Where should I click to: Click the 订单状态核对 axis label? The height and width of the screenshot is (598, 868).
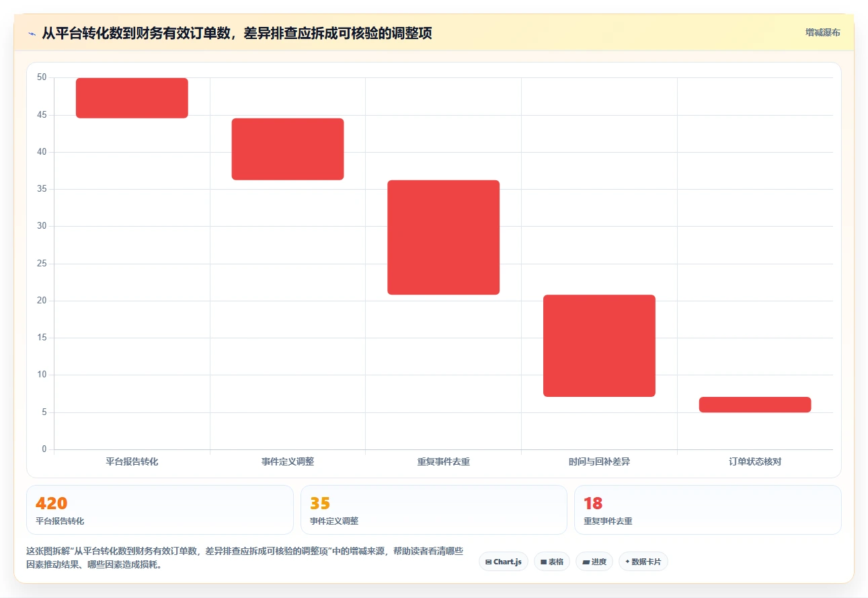(755, 461)
